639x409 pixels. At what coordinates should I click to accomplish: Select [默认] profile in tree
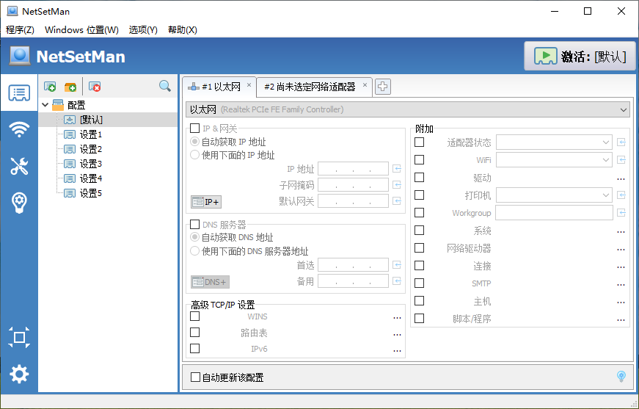click(91, 120)
